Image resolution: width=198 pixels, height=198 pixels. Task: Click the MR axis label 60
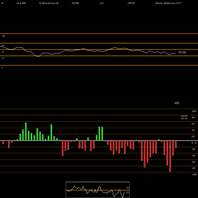(193, 124)
